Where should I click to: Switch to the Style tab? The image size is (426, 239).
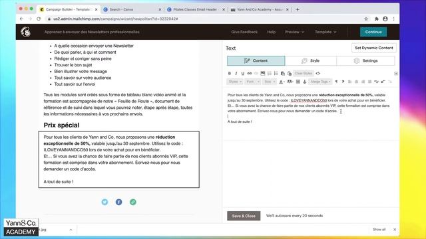click(311, 60)
